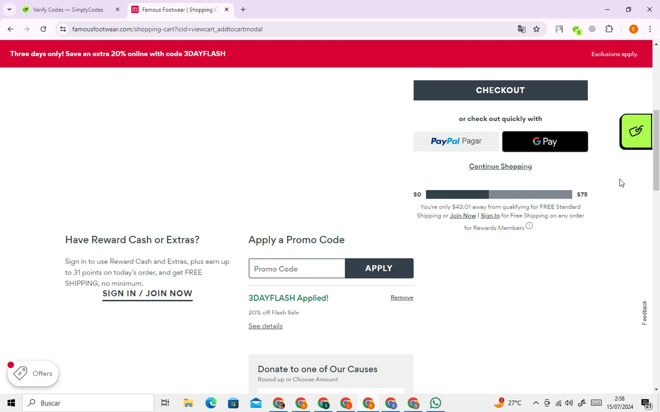Image resolution: width=660 pixels, height=412 pixels.
Task: Click the forward navigation arrow
Action: (x=26, y=29)
